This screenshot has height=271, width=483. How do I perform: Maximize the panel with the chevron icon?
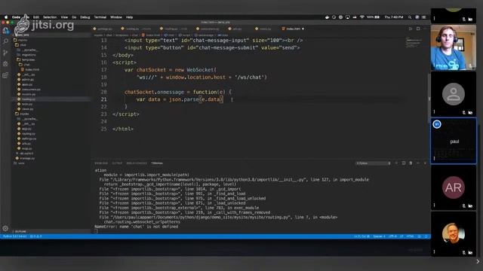pyautogui.click(x=418, y=163)
